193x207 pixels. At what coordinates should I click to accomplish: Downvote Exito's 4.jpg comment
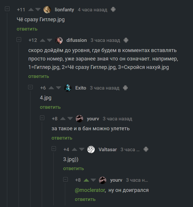58,88
